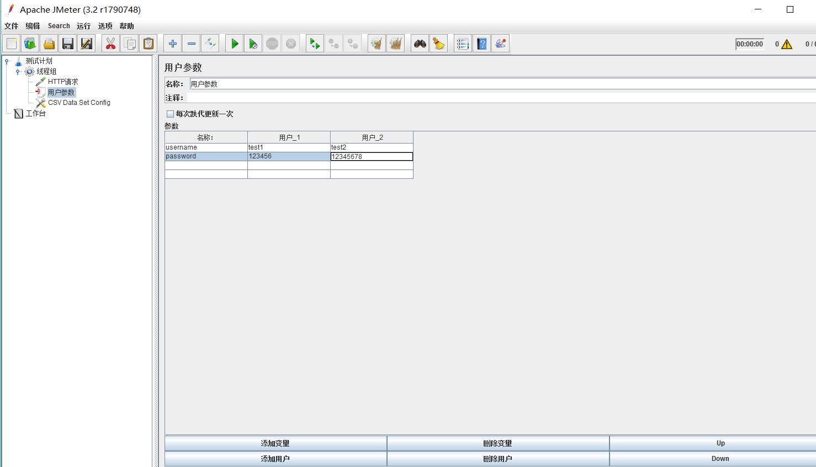This screenshot has width=816, height=467.
Task: Click the 名称 input field
Action: pos(502,84)
